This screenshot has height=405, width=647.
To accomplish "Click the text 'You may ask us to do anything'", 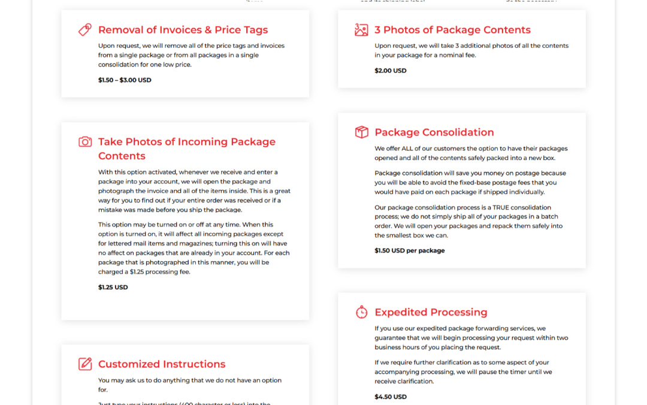I will pos(190,385).
